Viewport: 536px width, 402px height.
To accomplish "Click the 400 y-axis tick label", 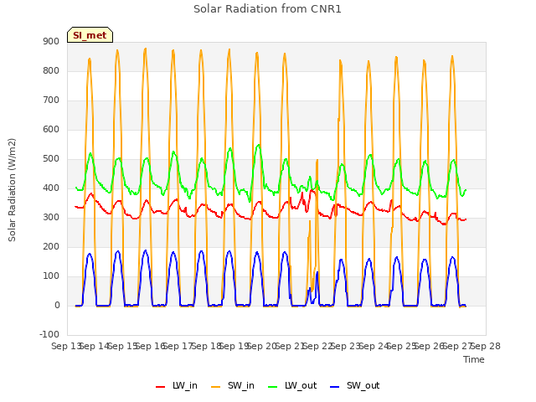I will pyautogui.click(x=51, y=188).
